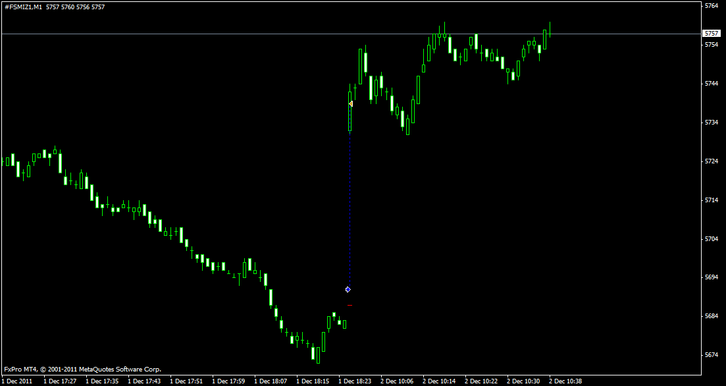Click the 5674 price scale label
This screenshot has height=386, width=726.
pos(712,355)
